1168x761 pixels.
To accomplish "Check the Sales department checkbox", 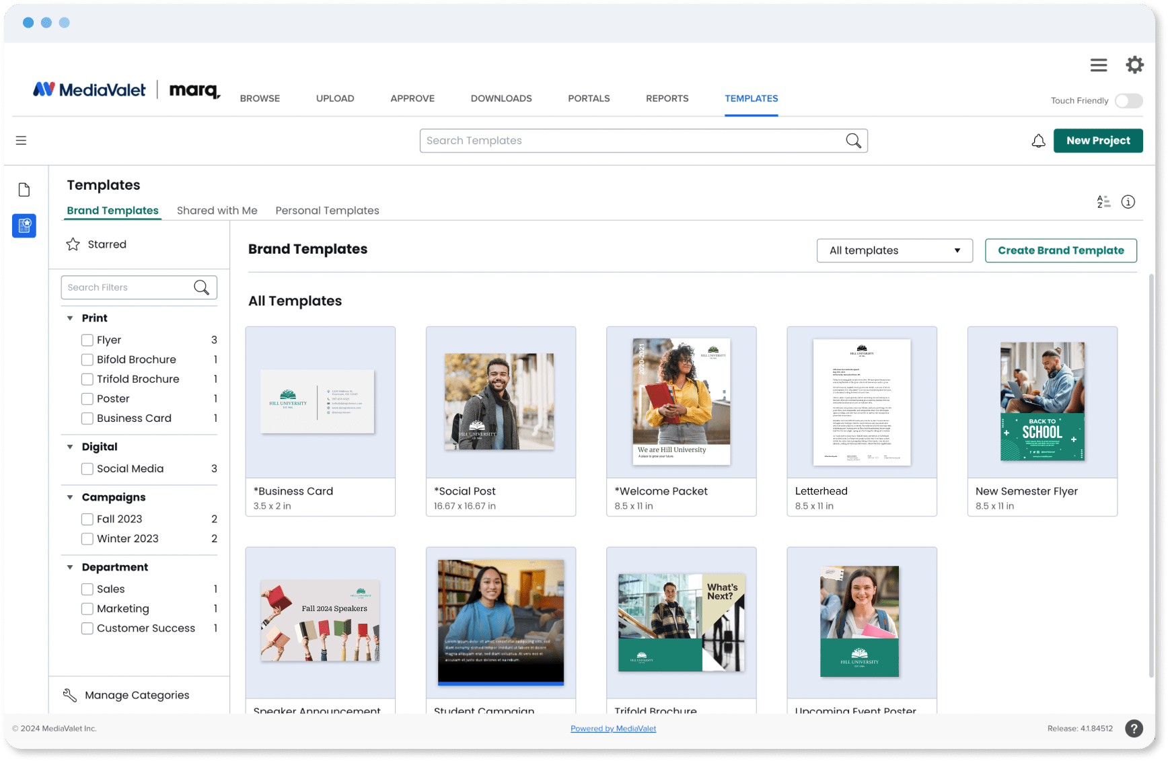I will click(x=87, y=589).
